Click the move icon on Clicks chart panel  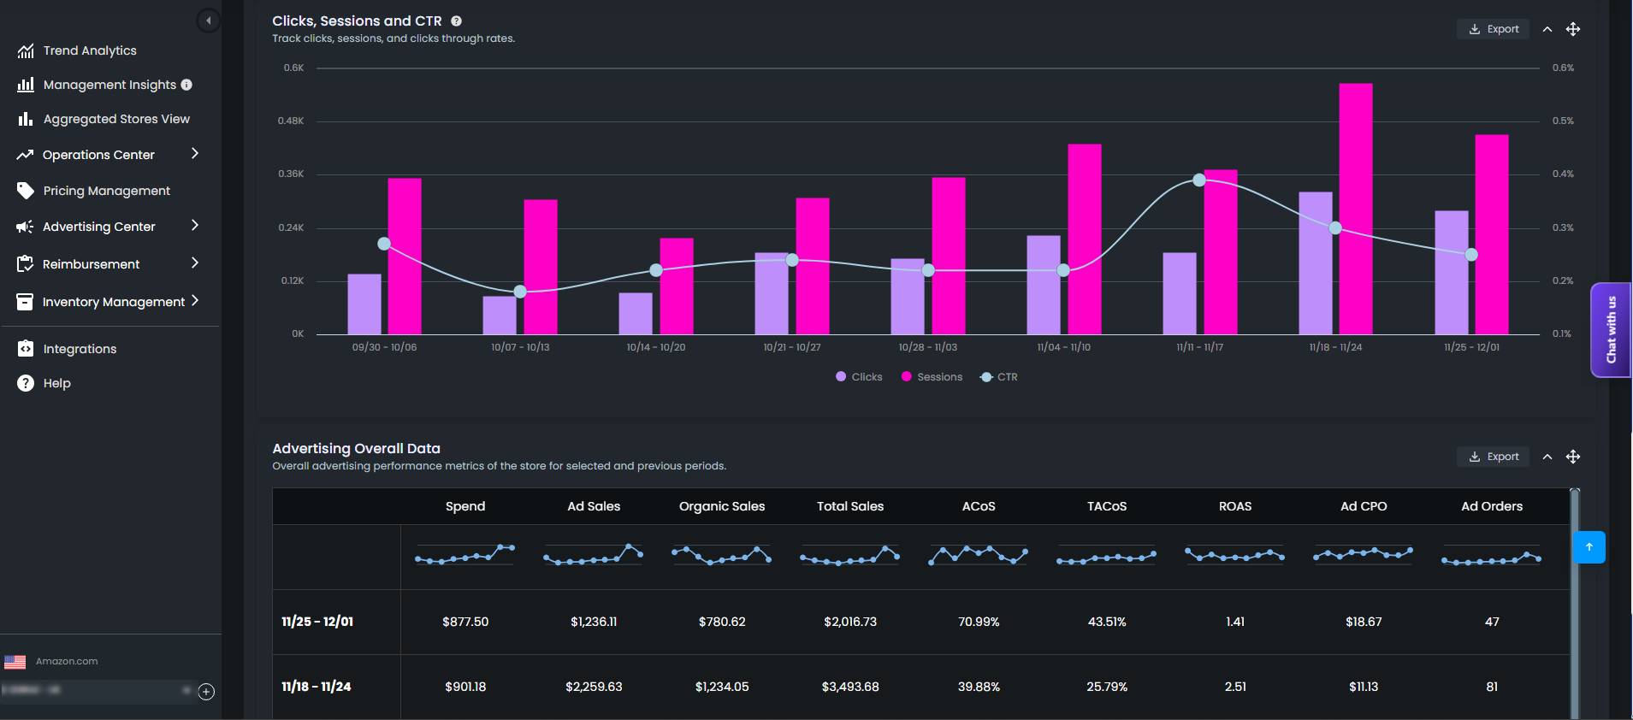(1572, 29)
